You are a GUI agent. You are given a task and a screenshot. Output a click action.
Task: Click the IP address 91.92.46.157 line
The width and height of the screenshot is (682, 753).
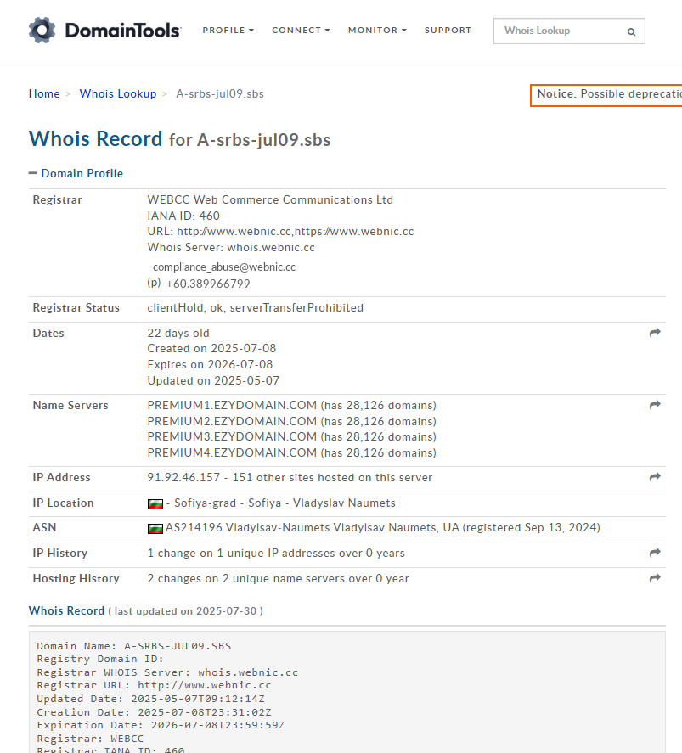290,477
